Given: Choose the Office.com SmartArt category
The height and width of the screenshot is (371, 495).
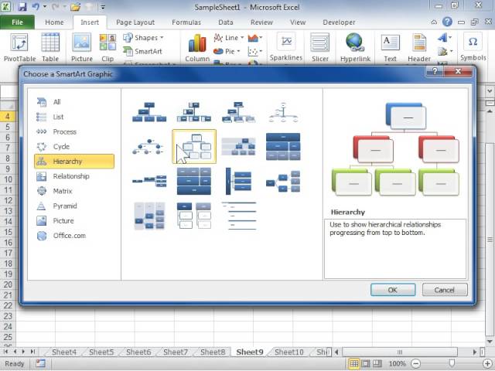Looking at the screenshot, I should [74, 235].
